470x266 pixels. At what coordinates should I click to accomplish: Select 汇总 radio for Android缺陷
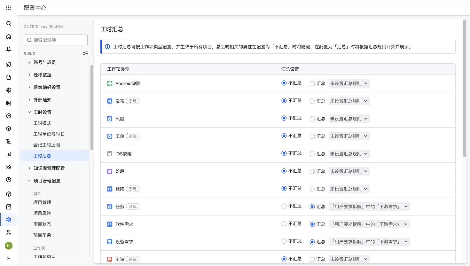(x=312, y=83)
